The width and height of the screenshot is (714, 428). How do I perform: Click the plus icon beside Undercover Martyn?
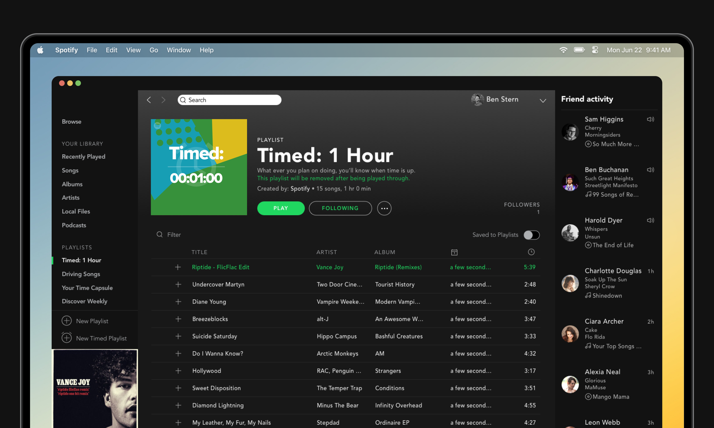coord(178,284)
